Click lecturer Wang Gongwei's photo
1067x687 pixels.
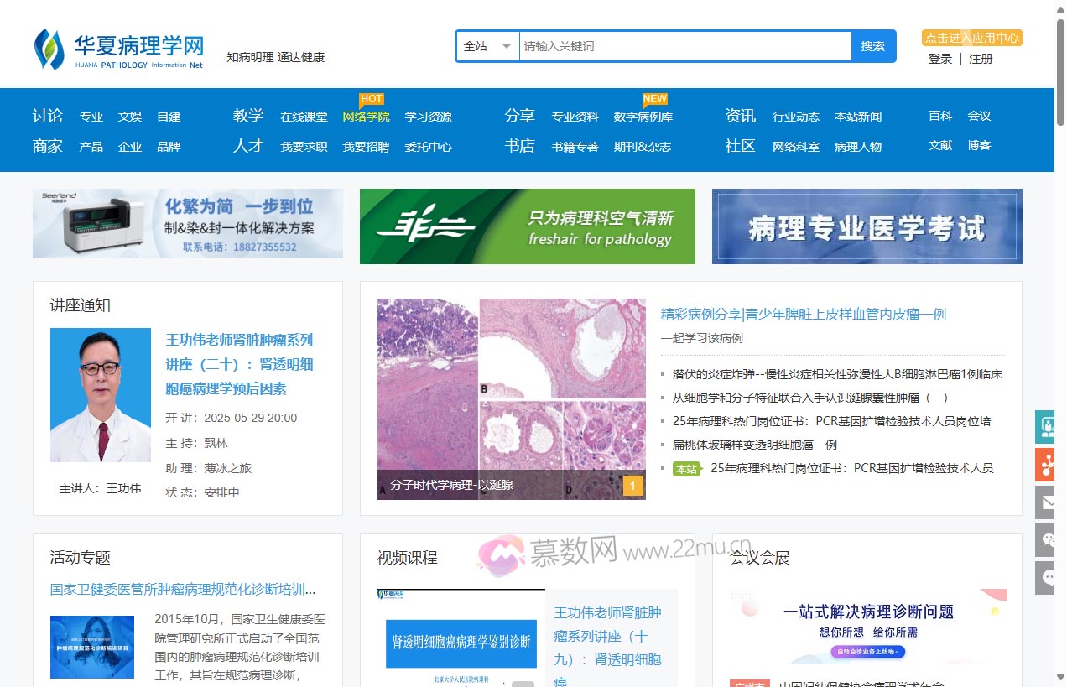[100, 394]
